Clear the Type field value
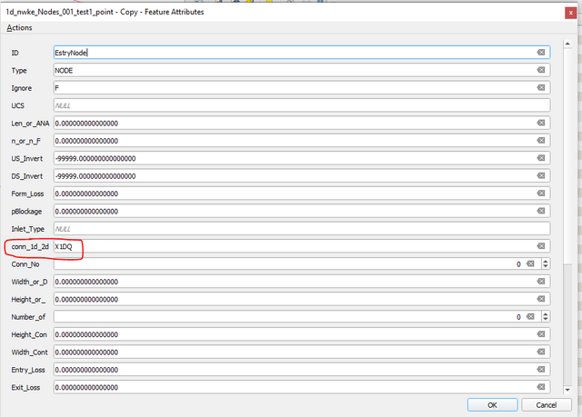The width and height of the screenshot is (582, 417). 540,70
